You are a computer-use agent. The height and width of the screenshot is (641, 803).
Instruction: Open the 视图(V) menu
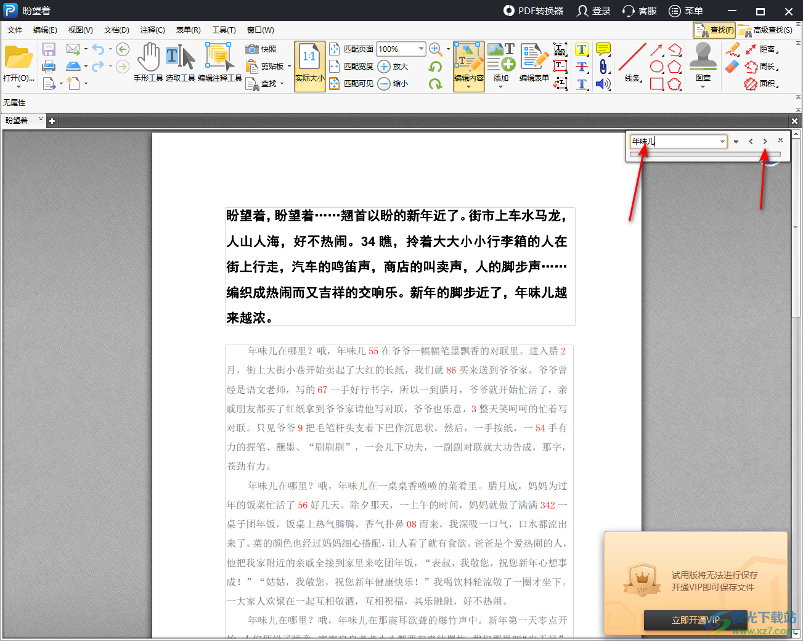click(x=80, y=30)
